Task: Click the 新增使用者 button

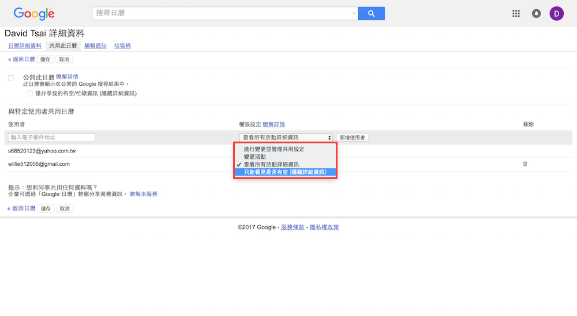Action: 352,138
